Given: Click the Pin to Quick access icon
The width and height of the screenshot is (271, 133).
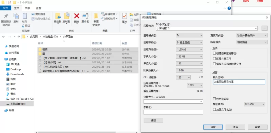Looking at the screenshot, I should tap(6, 16).
